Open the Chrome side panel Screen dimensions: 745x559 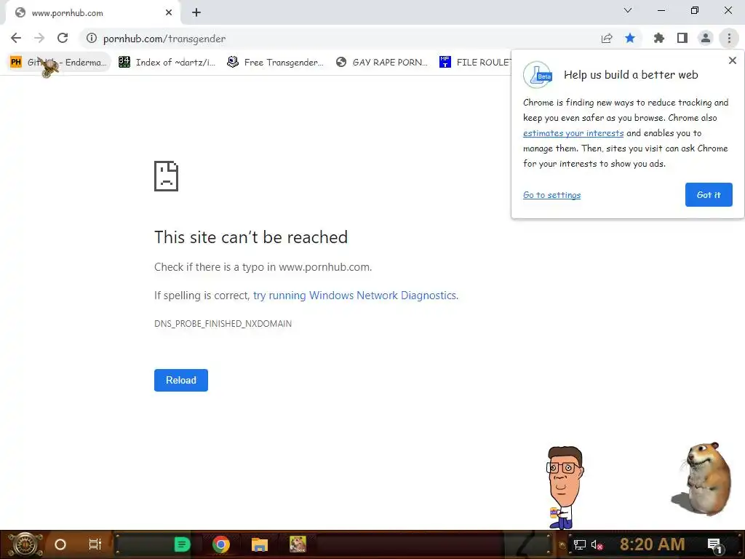682,38
